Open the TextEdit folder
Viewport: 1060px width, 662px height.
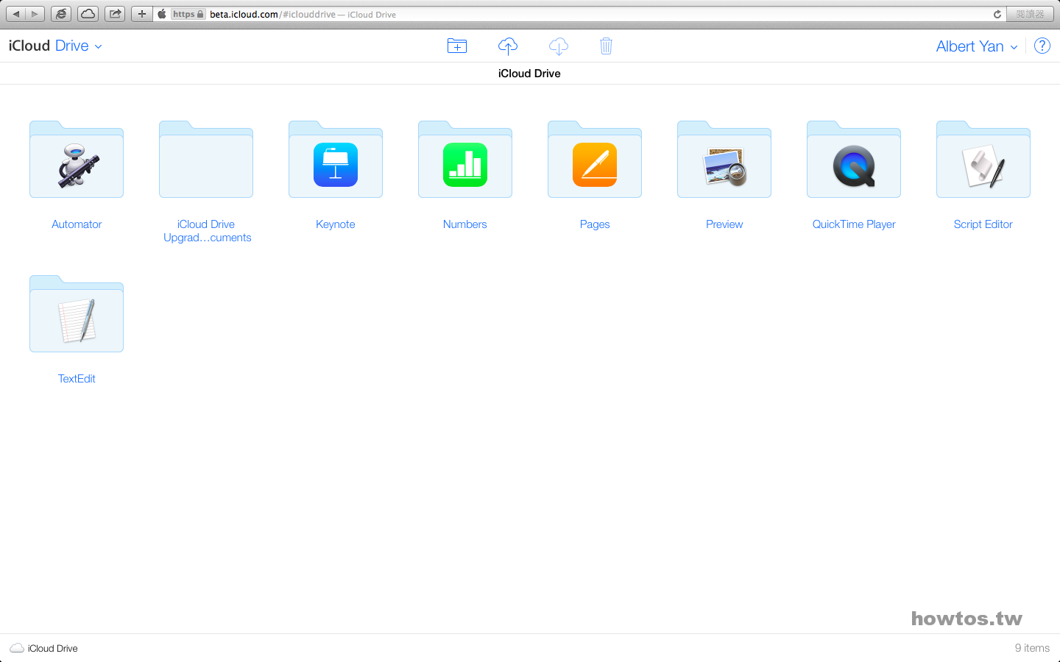click(x=77, y=314)
